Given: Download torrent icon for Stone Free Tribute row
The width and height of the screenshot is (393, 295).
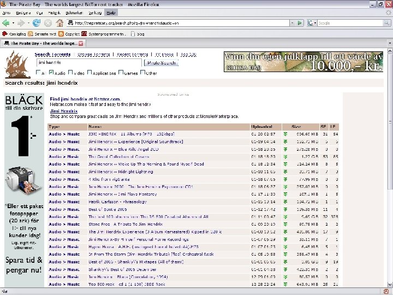Looking at the screenshot, I should pyautogui.click(x=285, y=225).
